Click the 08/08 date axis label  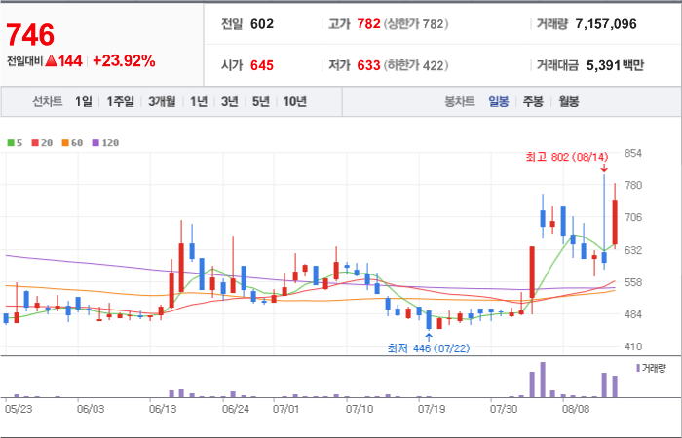575,409
